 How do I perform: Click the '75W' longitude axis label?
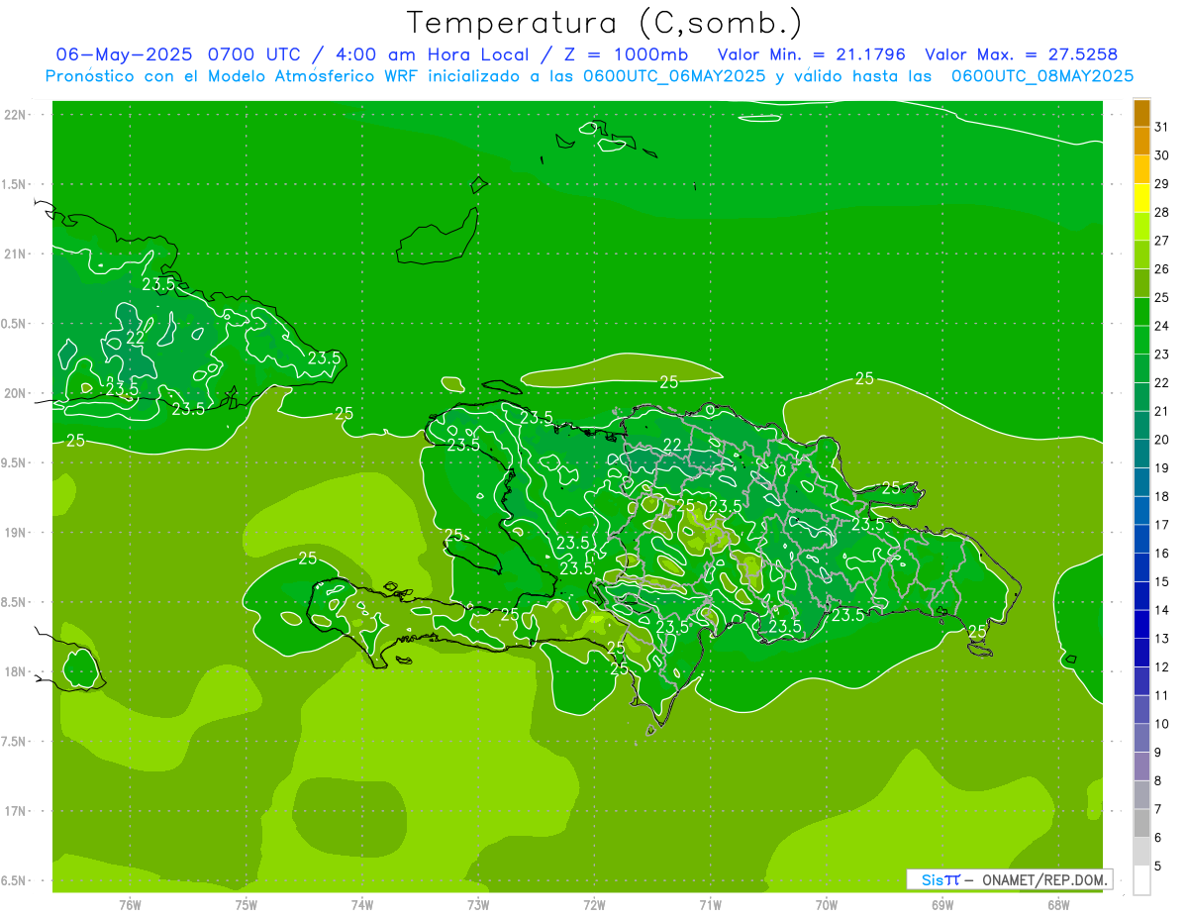(x=247, y=904)
